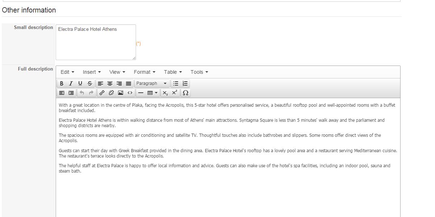Decrease the indent
This screenshot has width=435, height=217.
point(62,93)
